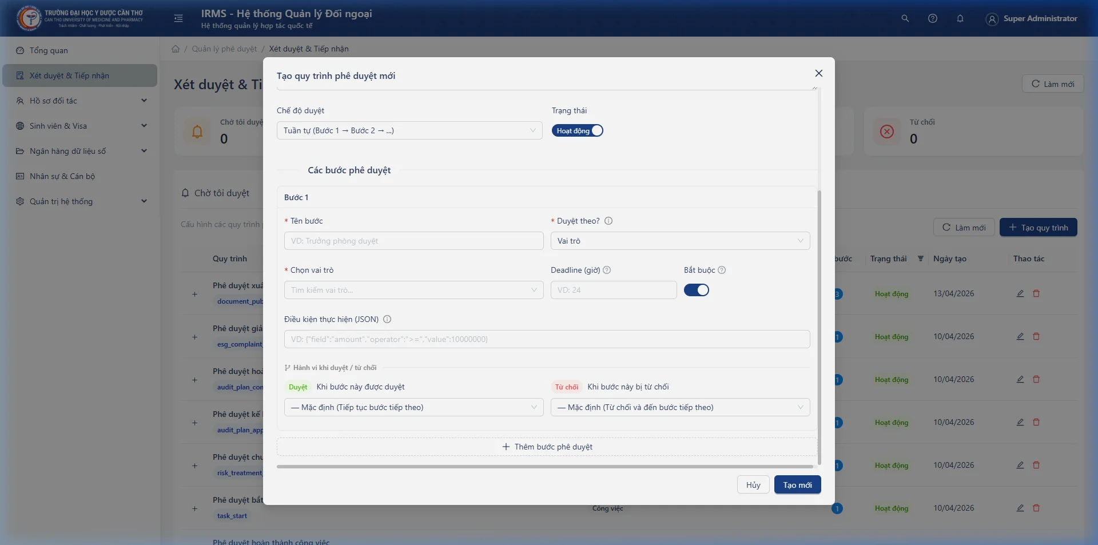This screenshot has width=1098, height=545.
Task: Expand Ngân hàng dữ liệu số menu
Action: click(x=80, y=151)
